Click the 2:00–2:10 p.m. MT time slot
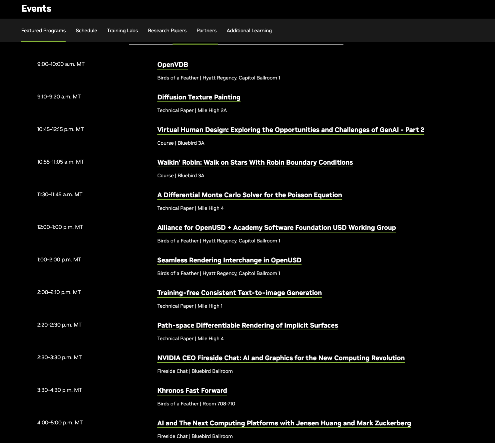The height and width of the screenshot is (443, 495). [59, 292]
